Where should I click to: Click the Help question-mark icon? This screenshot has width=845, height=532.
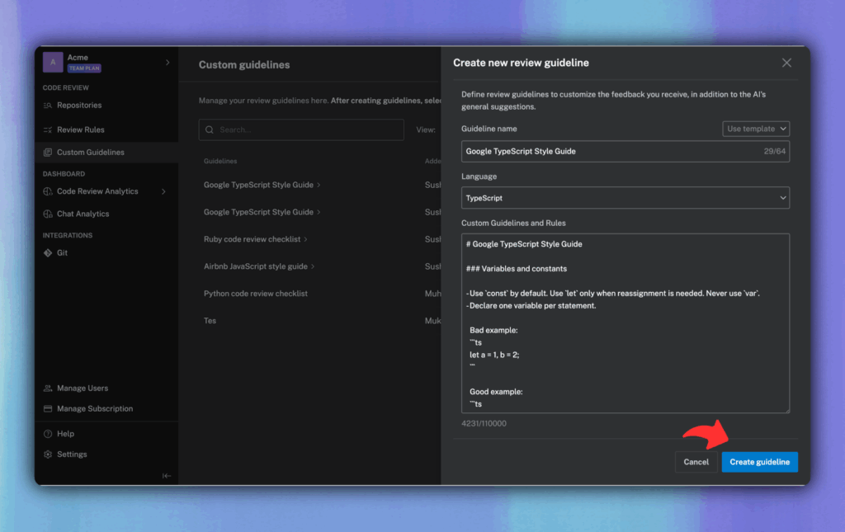tap(47, 434)
